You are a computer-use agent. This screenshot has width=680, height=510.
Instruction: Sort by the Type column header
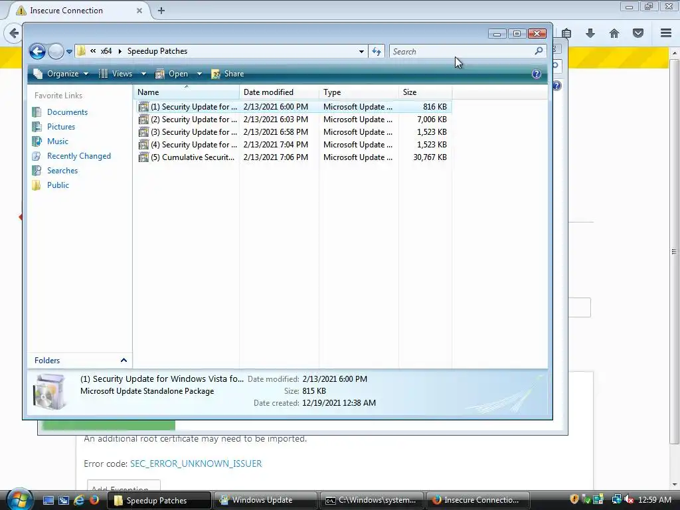tap(359, 92)
